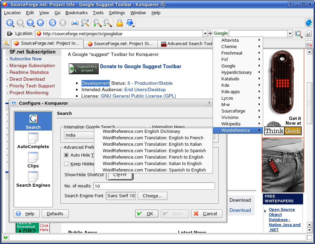The image size is (315, 244).
Task: Click the padlock security icon
Action: point(120,23)
